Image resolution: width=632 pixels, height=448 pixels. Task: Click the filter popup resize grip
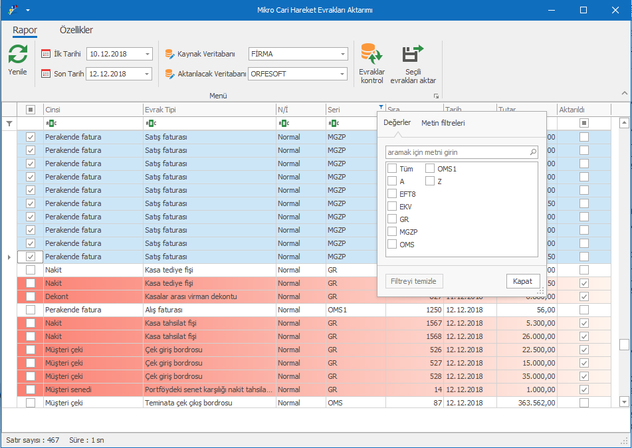(x=541, y=291)
